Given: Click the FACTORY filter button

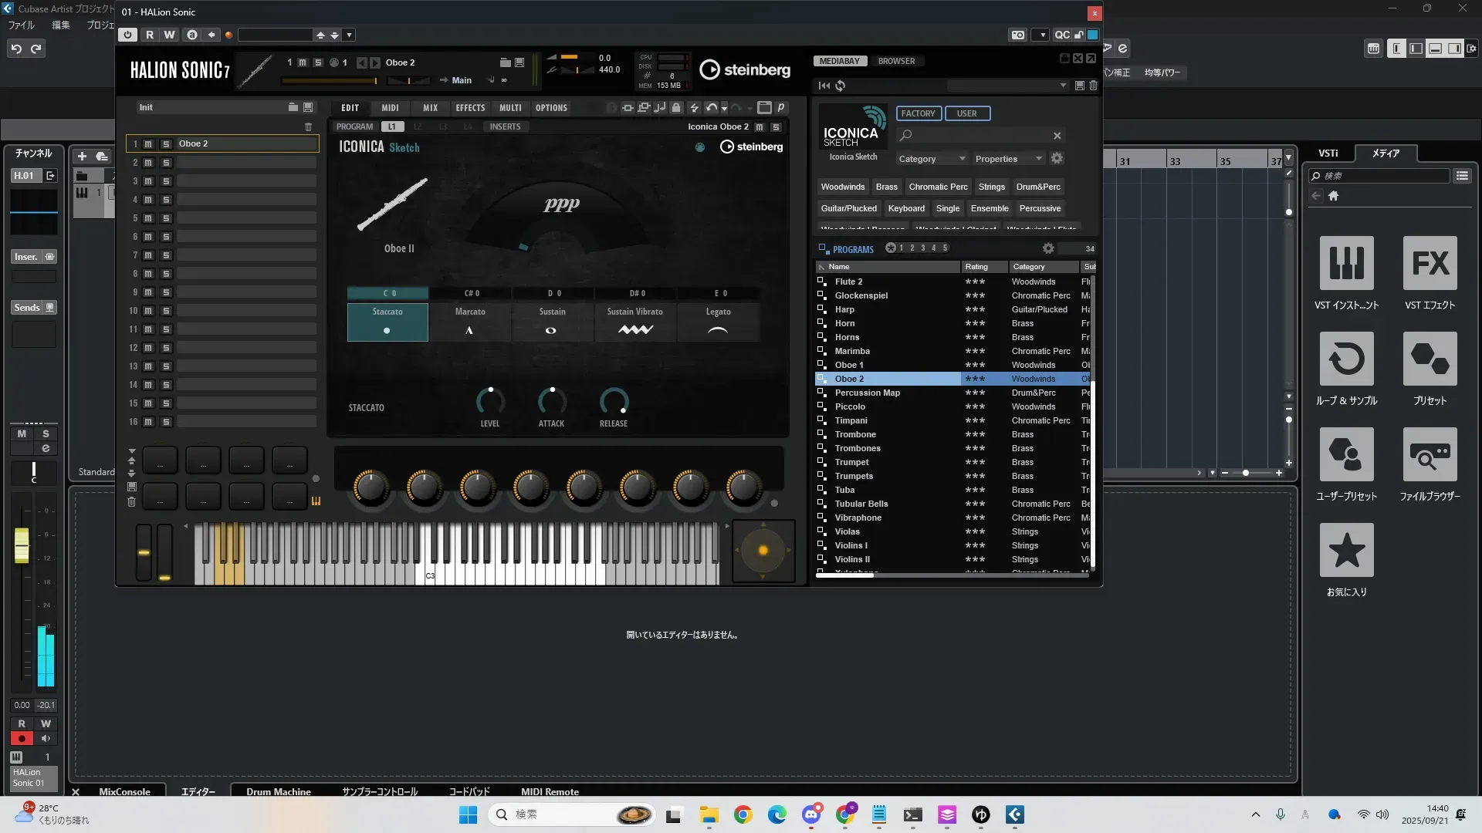Looking at the screenshot, I should pos(918,113).
